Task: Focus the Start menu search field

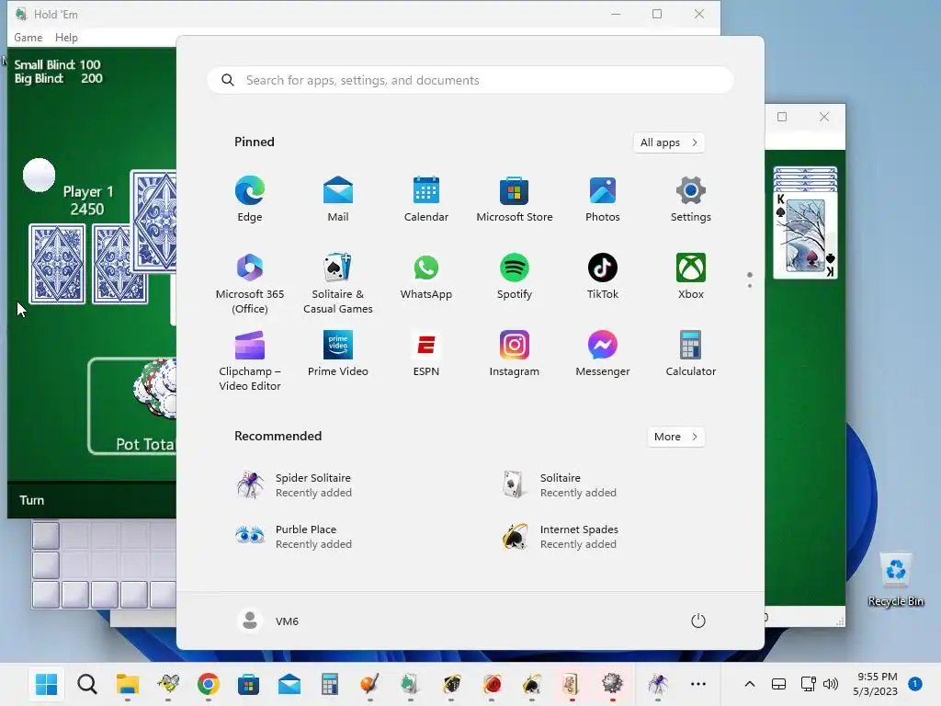Action: pos(470,80)
